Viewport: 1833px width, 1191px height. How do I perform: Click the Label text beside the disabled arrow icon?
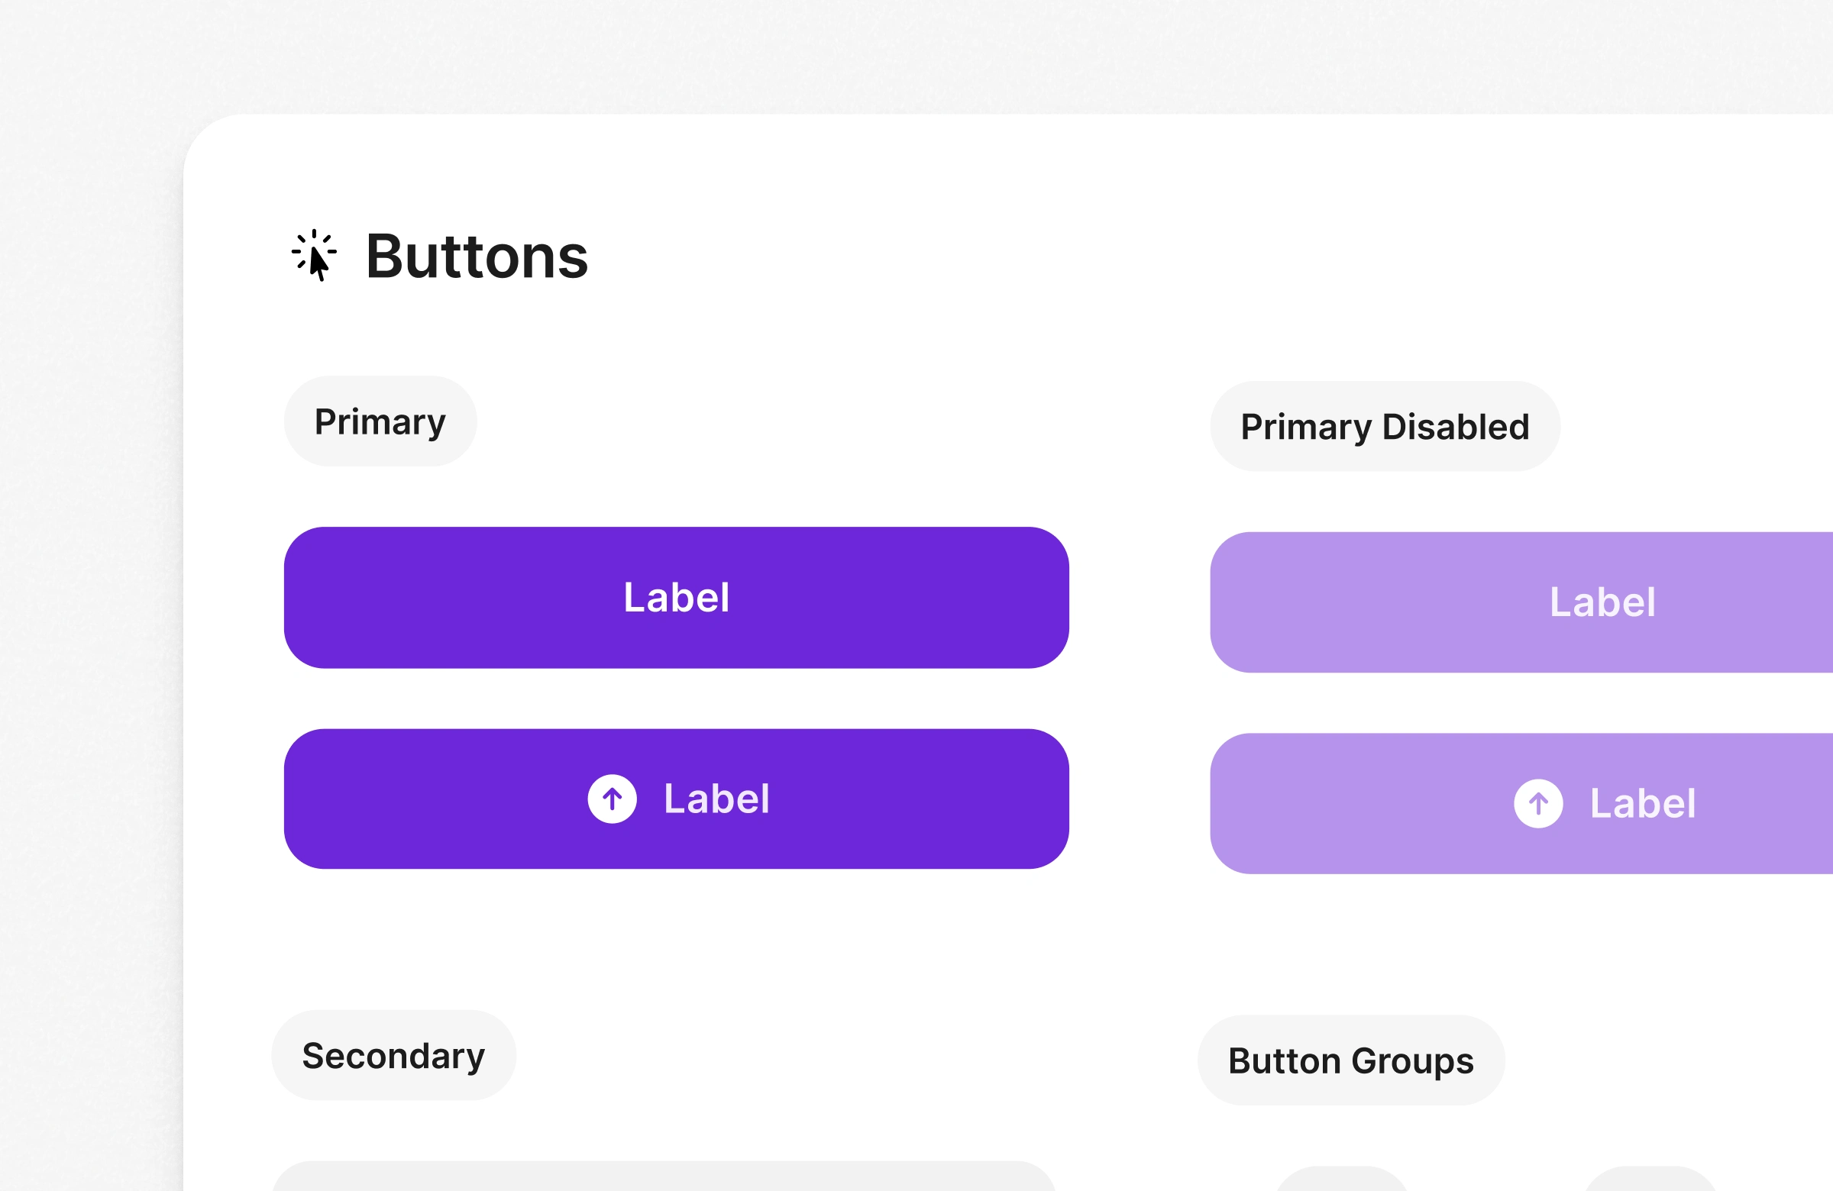(1643, 804)
